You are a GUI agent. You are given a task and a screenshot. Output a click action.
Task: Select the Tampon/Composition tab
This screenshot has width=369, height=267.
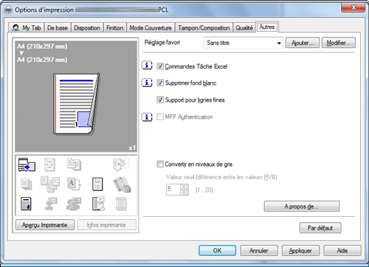(204, 28)
